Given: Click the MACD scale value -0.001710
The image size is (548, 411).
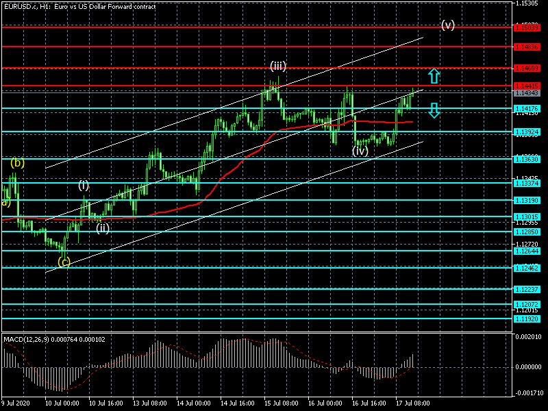Looking at the screenshot, I should 529,393.
